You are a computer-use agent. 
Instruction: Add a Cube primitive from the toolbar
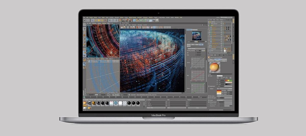click(134, 20)
